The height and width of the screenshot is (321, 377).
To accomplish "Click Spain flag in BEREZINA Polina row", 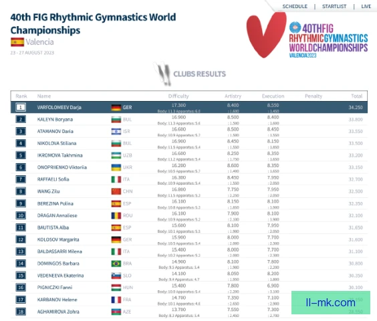I will coord(116,203).
